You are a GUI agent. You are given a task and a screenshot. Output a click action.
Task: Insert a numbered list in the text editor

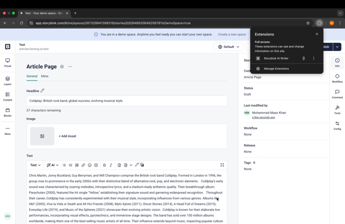pos(70,165)
